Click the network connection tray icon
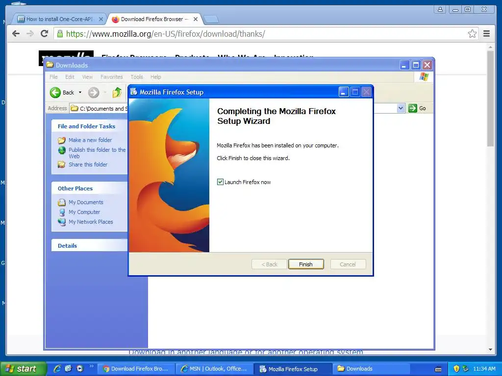 pyautogui.click(x=466, y=369)
